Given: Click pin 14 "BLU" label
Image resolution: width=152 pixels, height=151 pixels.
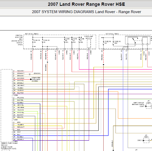Looking at the screenshot, I should coord(19,135).
